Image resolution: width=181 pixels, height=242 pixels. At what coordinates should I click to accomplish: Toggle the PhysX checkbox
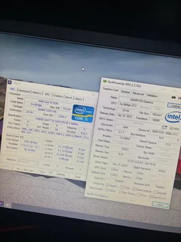pyautogui.click(x=138, y=195)
